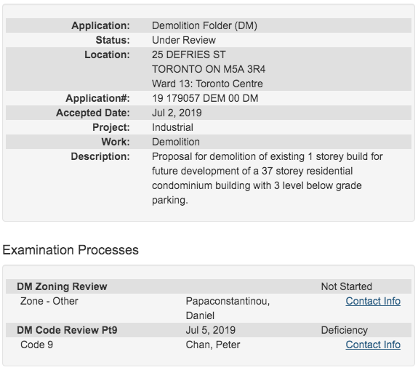
Task: Click the 'Under Review' status value
Action: click(x=184, y=40)
